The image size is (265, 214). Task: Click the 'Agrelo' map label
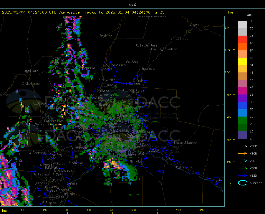click(79, 137)
